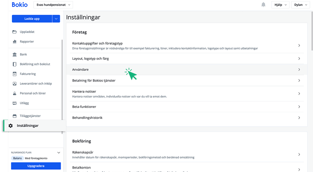Click the Bank building icon
The image size is (313, 172).
coord(15,54)
